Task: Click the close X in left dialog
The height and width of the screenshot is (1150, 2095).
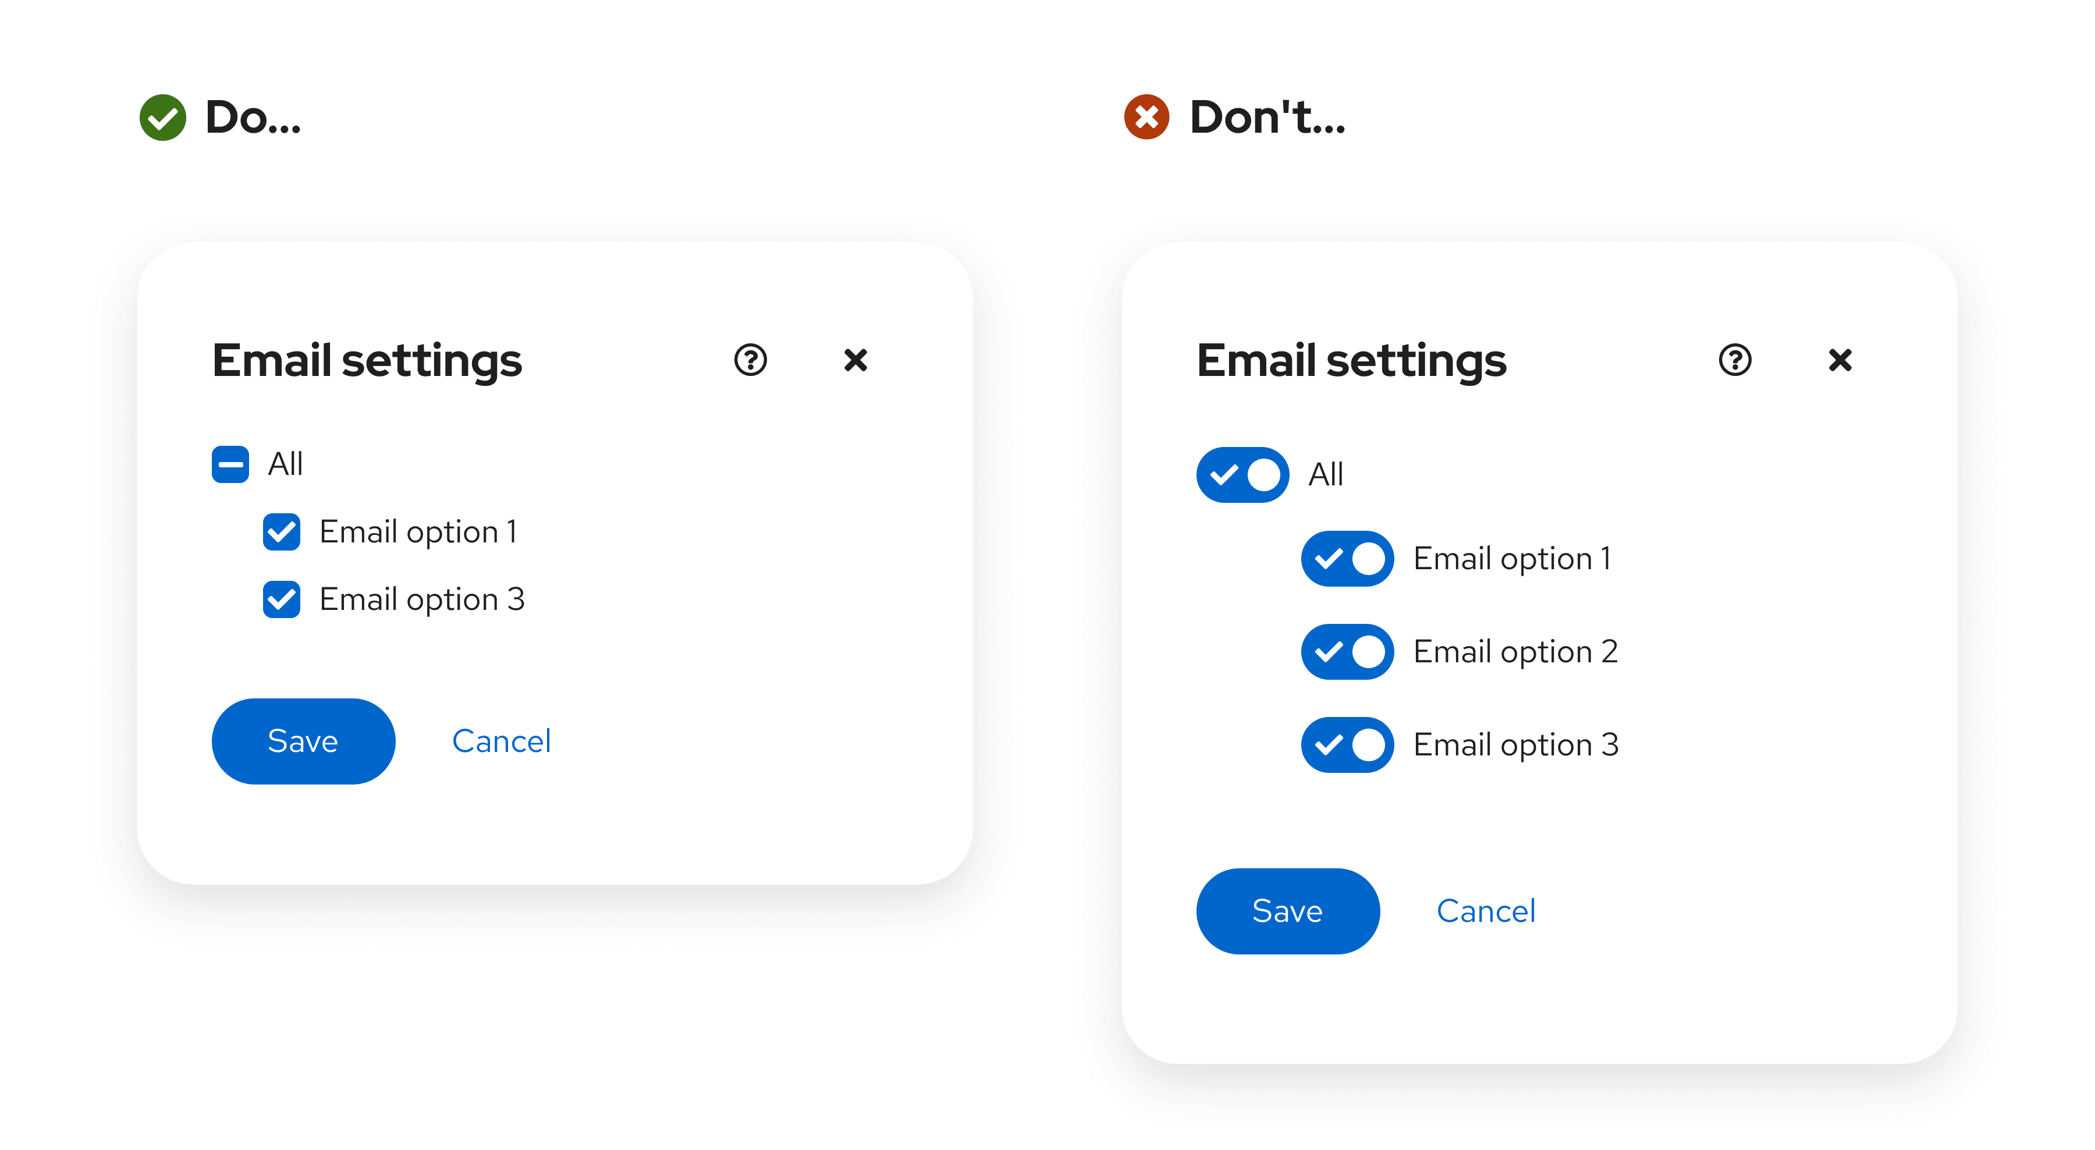Action: tap(855, 360)
